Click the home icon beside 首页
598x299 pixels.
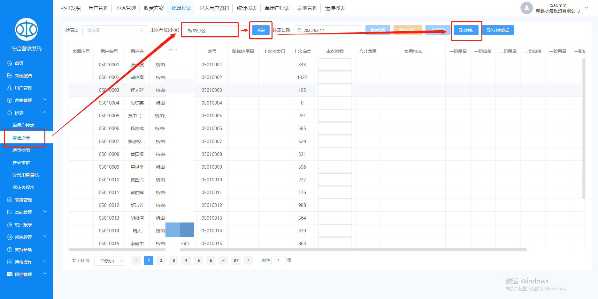(10, 63)
